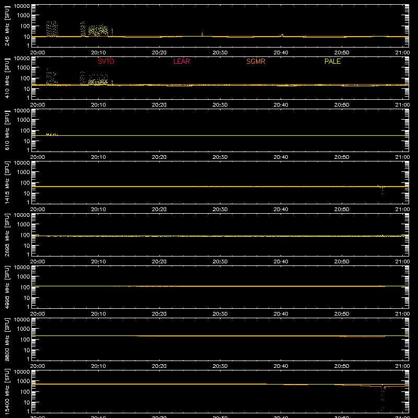Click the 10 tick label on 1415 MHz panel
Image resolution: width=418 pixels, height=418 pixels.
[27, 193]
